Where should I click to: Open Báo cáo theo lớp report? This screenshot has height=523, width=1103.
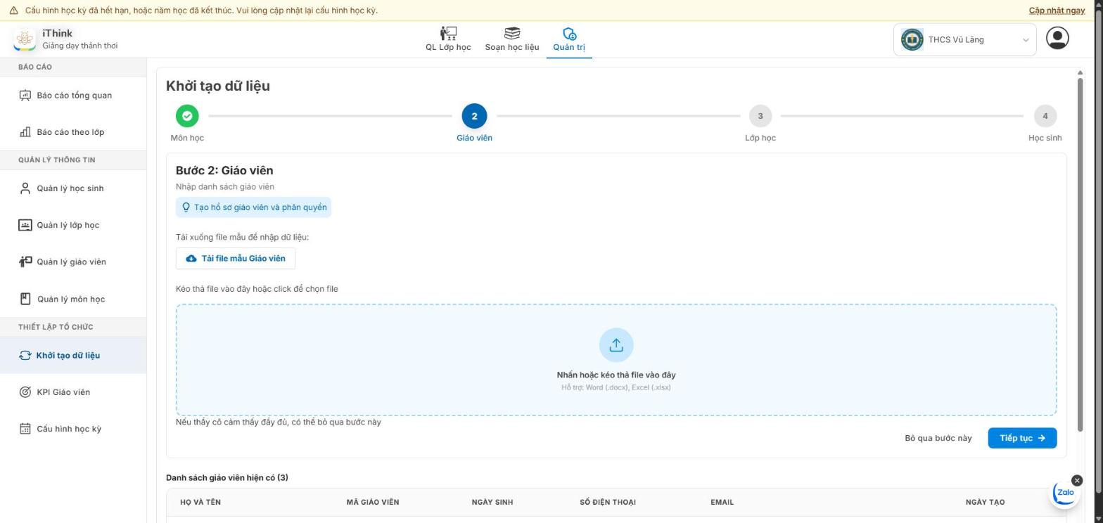(x=73, y=132)
